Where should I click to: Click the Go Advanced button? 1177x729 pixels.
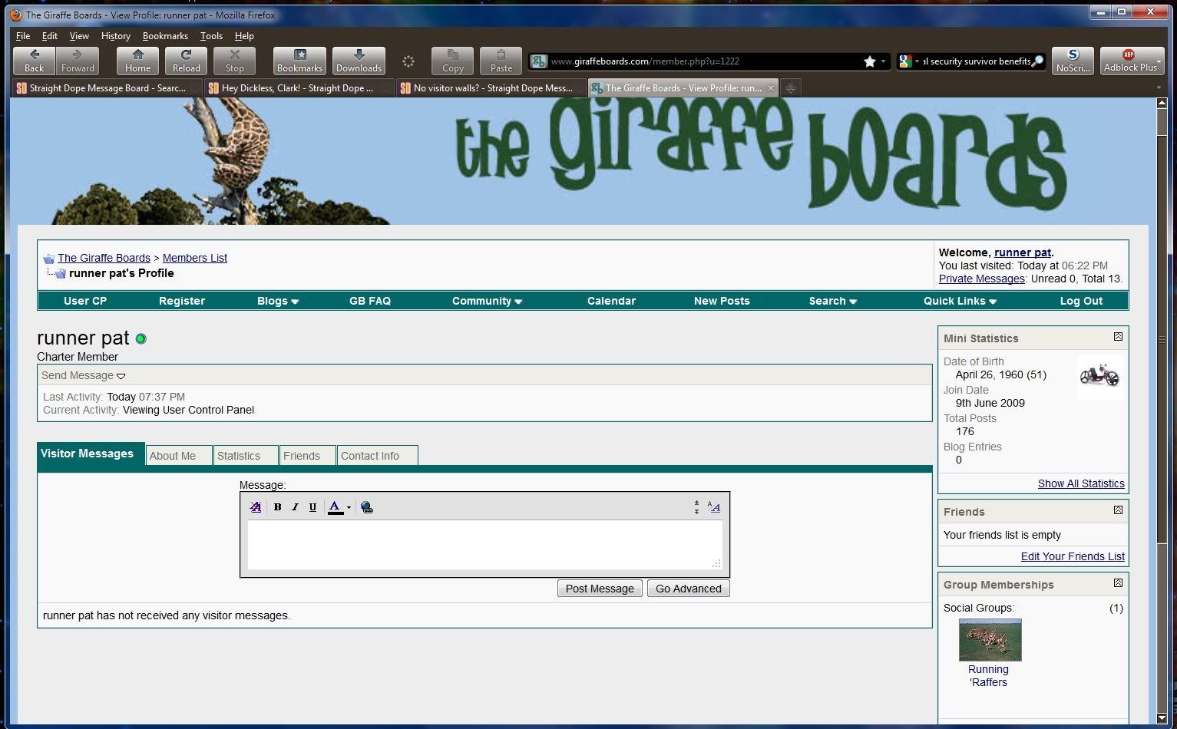pos(688,589)
